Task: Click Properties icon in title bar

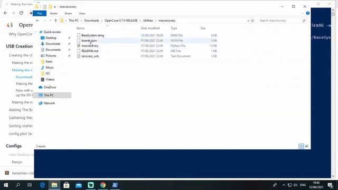Action: pos(44,7)
